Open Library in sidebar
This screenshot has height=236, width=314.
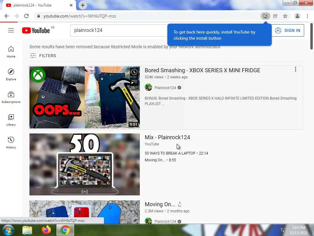[11, 120]
